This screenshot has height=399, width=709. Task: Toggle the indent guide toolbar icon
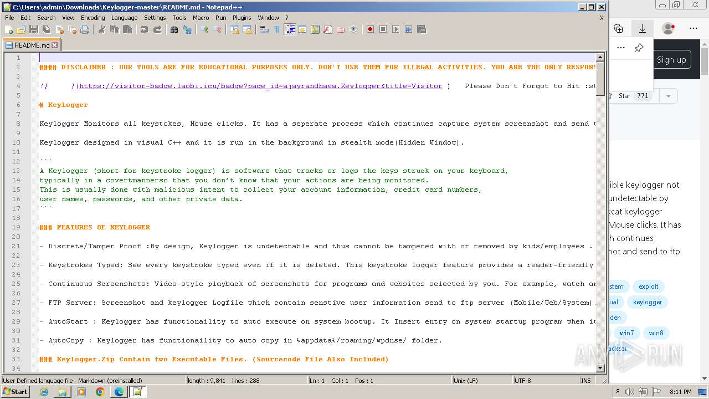[290, 29]
